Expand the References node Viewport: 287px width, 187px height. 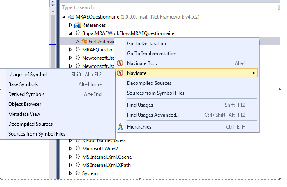[70, 25]
